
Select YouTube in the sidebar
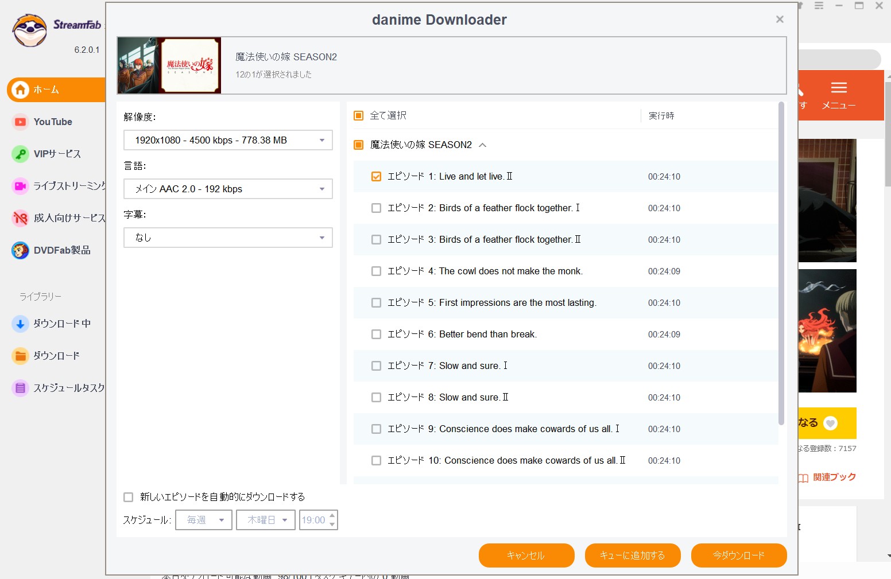53,122
